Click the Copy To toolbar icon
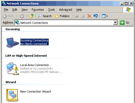The height and width of the screenshot is (103, 135). (83, 16)
